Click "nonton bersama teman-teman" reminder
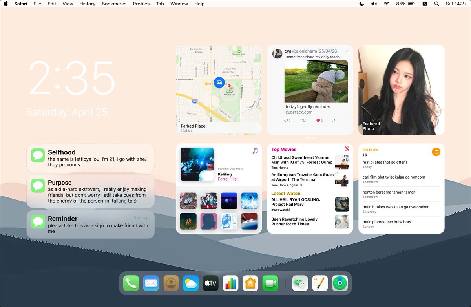 pyautogui.click(x=389, y=192)
